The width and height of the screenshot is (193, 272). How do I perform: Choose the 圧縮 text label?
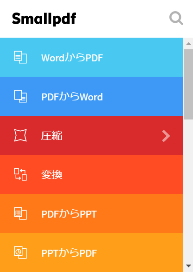click(52, 136)
